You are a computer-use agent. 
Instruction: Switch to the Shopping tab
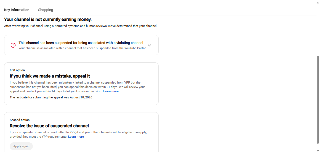click(x=46, y=10)
